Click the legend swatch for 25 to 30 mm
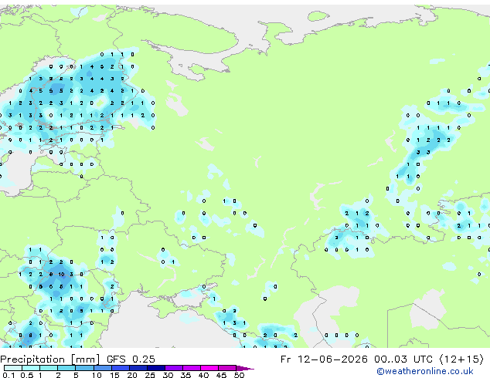The width and height of the screenshot is (490, 378). click(x=155, y=368)
